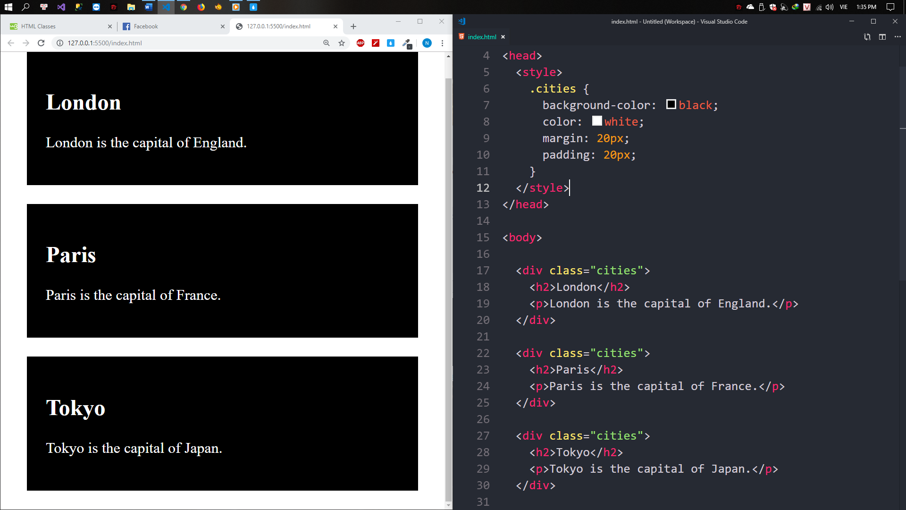Bookmark this page with the star icon
906x510 pixels.
tap(342, 43)
